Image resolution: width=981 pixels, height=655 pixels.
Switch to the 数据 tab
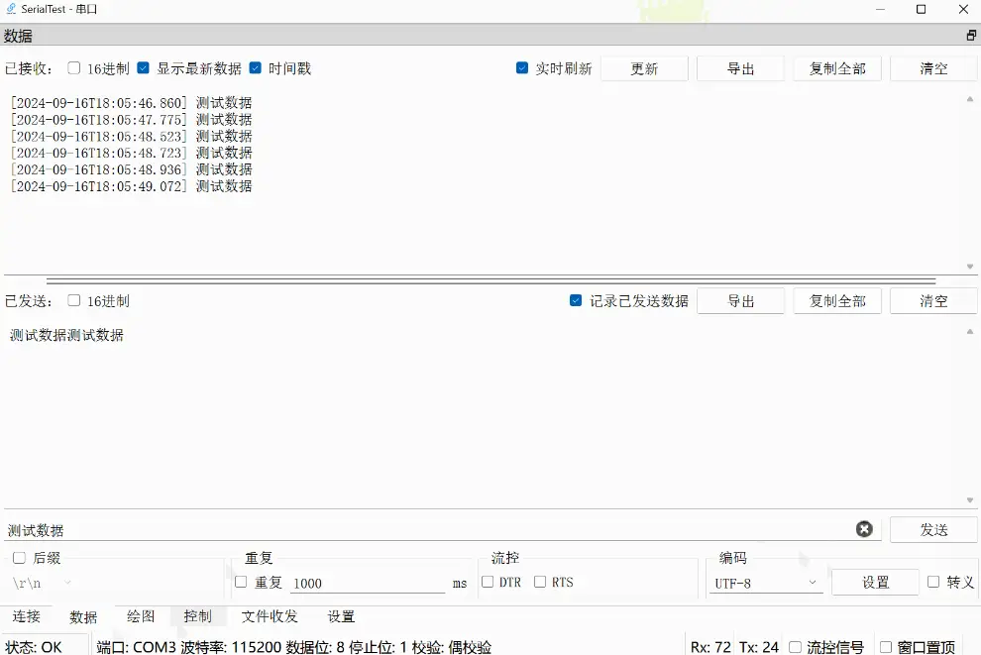(x=83, y=616)
